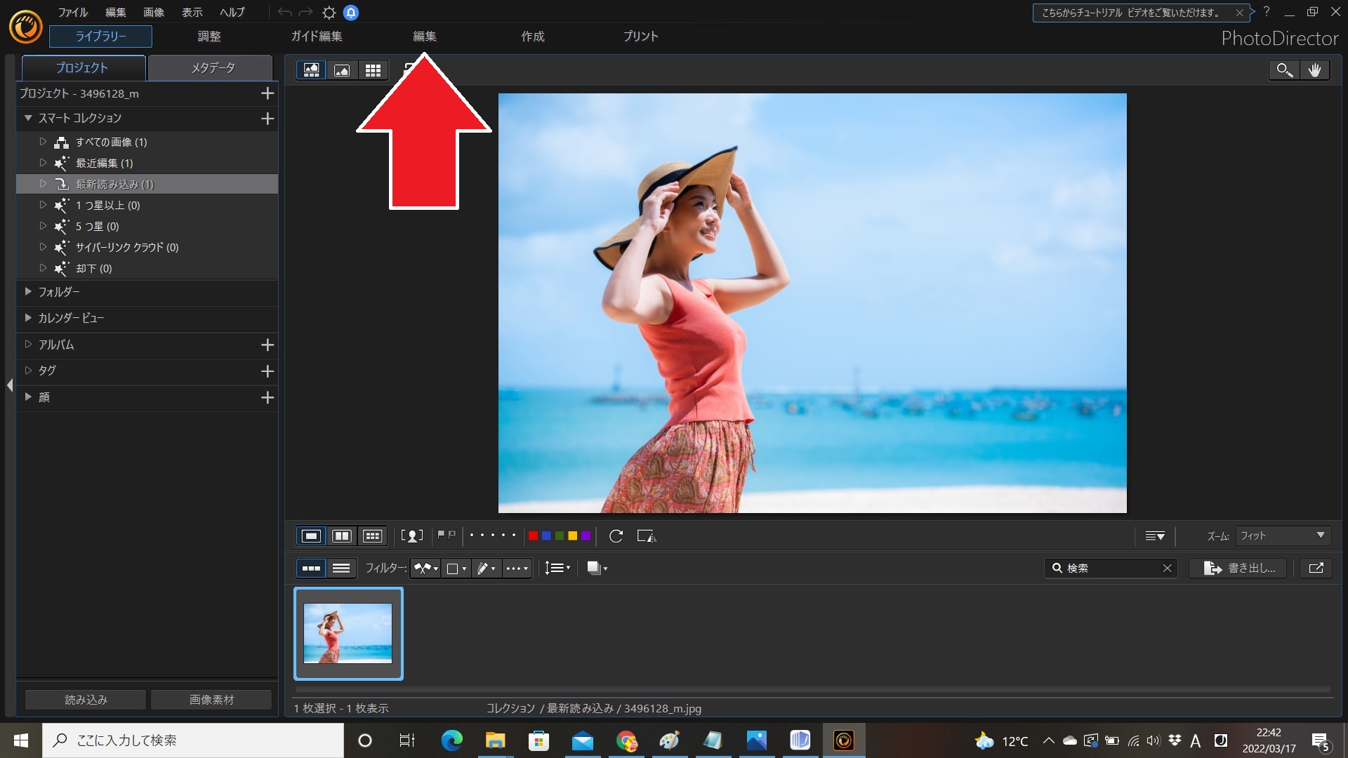Click the 書き出し export button

point(1239,568)
